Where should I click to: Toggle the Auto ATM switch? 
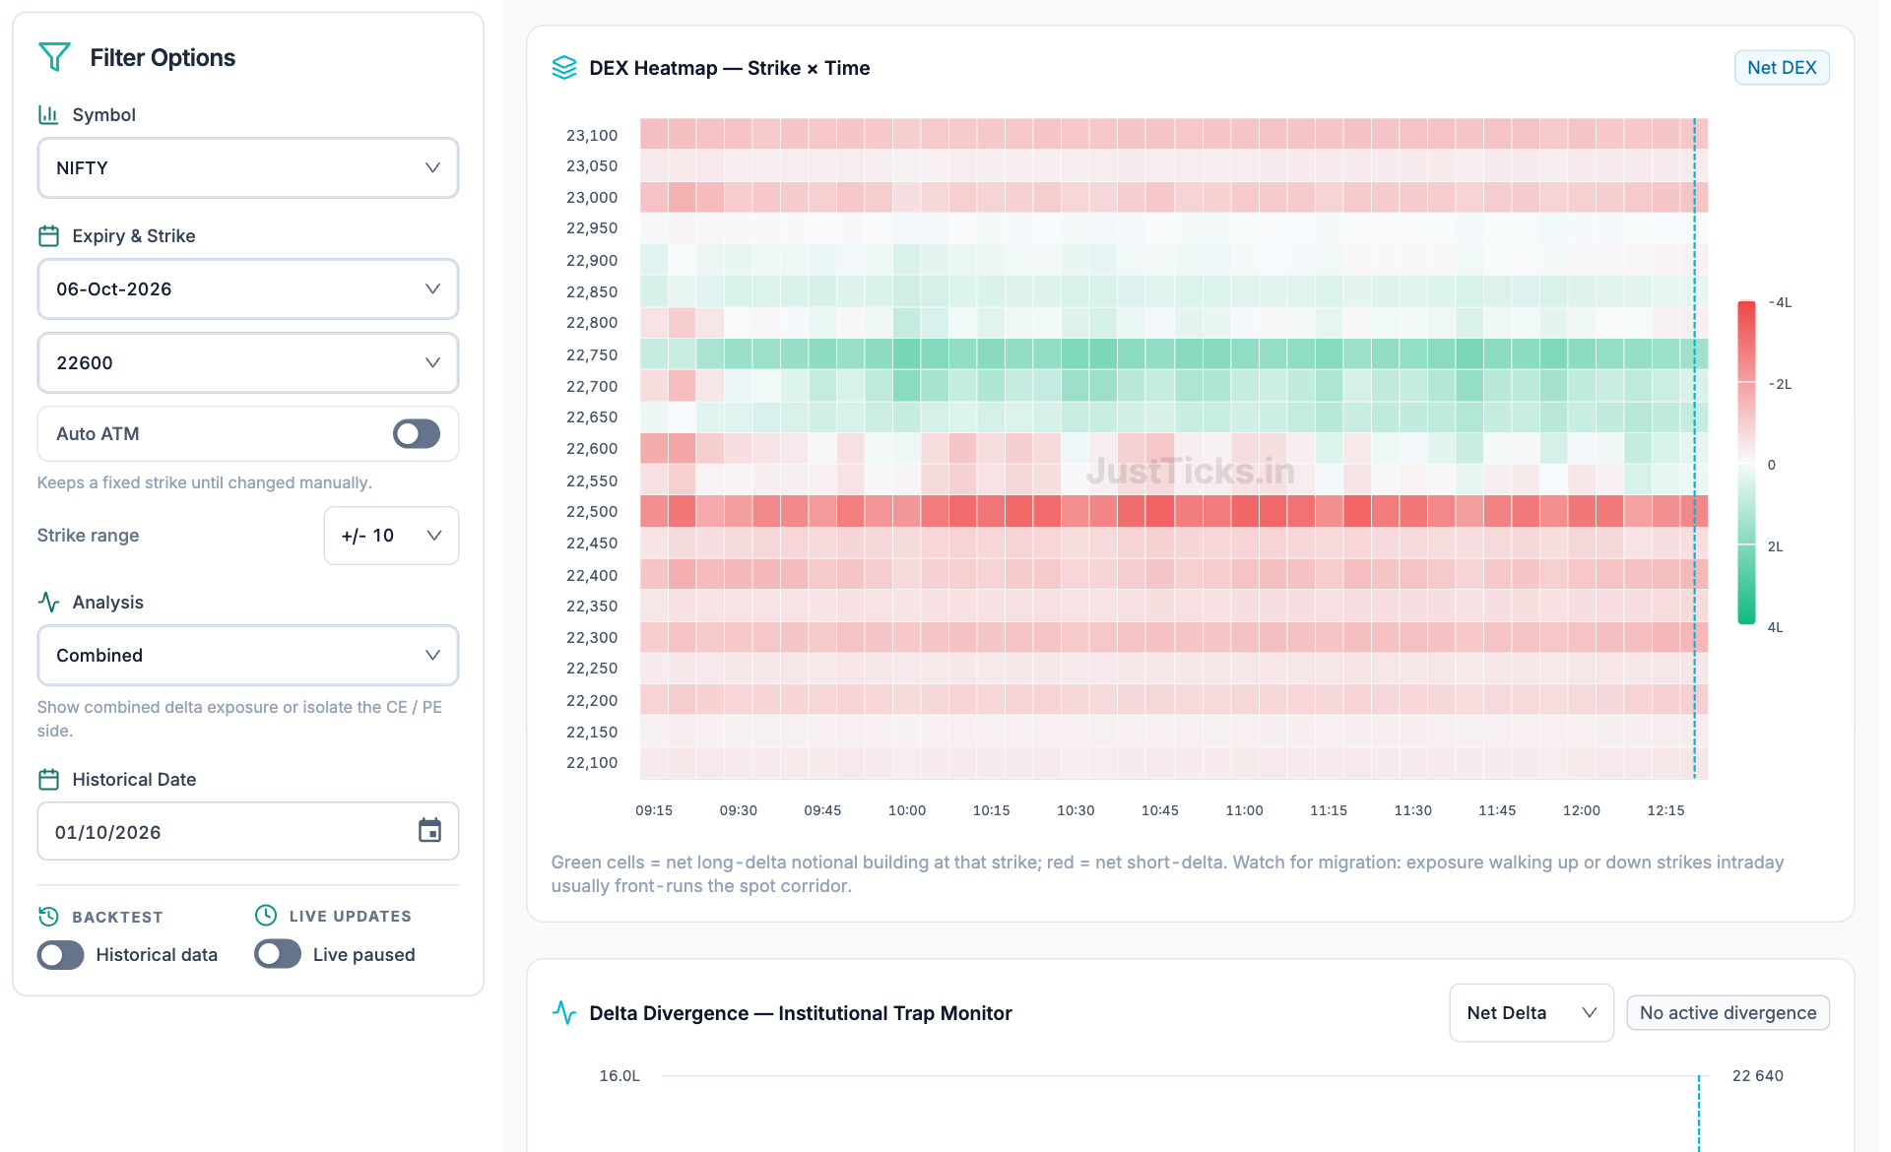tap(417, 434)
